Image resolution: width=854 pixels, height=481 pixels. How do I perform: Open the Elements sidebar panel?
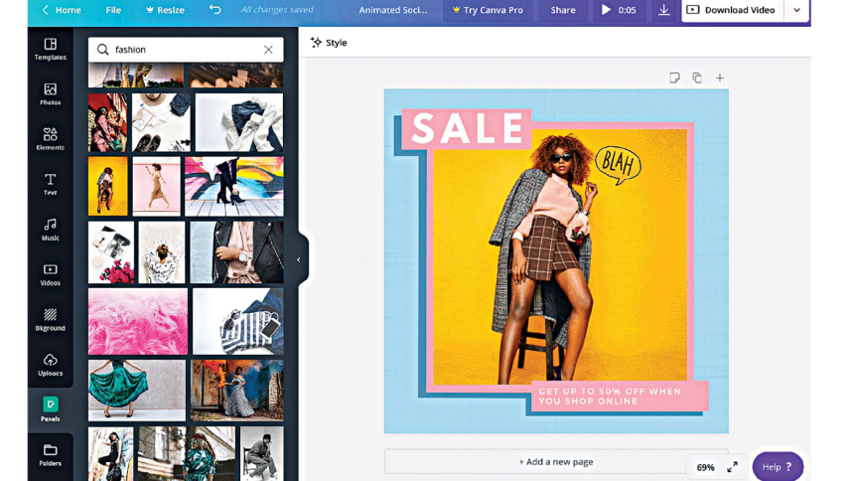pyautogui.click(x=50, y=139)
